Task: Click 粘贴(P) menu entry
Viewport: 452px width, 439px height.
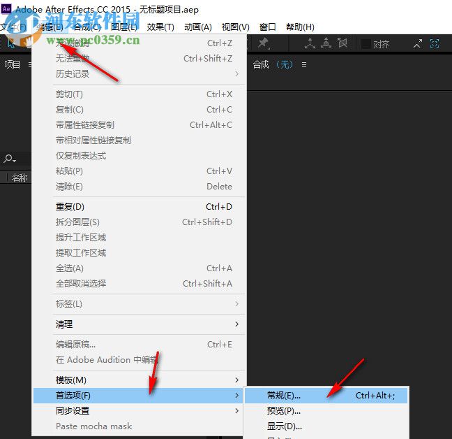Action: tap(139, 171)
